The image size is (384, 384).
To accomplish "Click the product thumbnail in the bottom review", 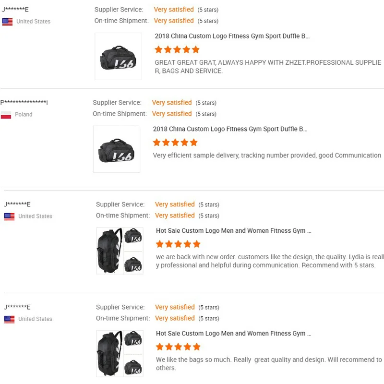I will click(x=120, y=353).
